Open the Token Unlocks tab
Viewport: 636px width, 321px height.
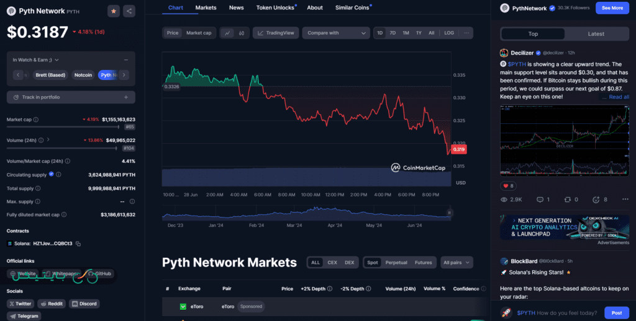(275, 7)
